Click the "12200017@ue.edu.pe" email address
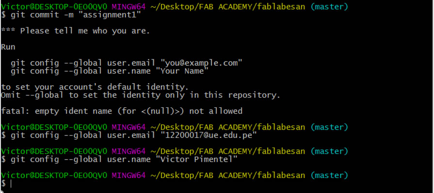Viewport: 434px width, 193px height. (x=209, y=135)
